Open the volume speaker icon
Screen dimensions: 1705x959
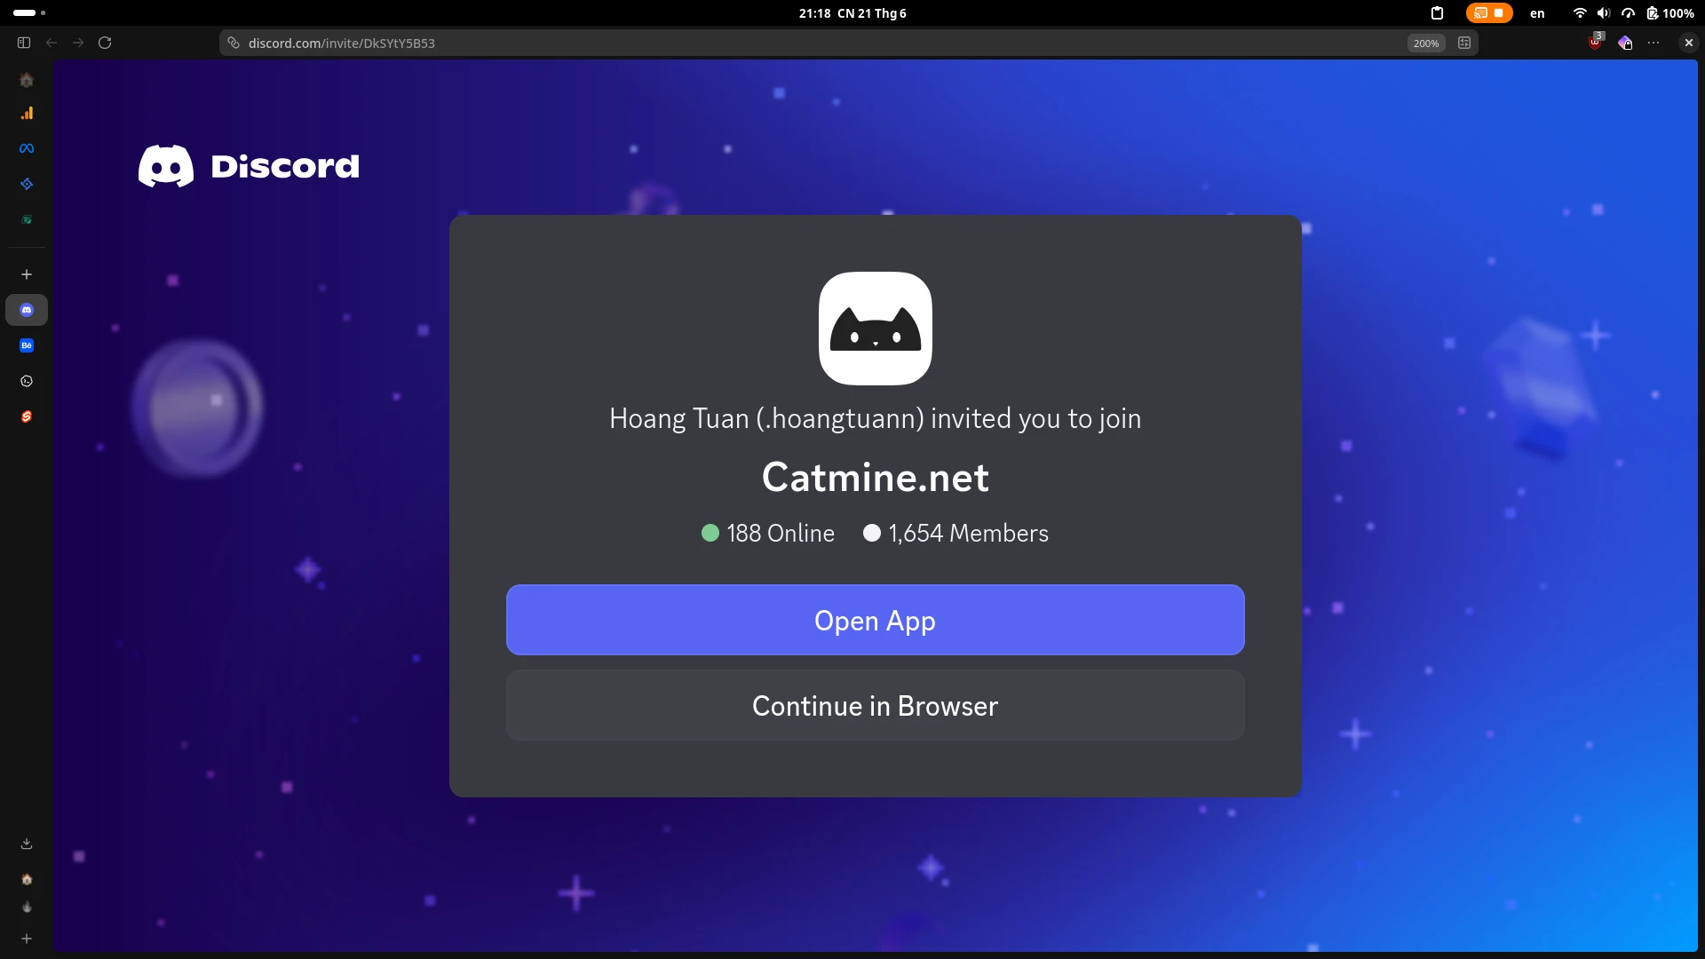tap(1603, 13)
